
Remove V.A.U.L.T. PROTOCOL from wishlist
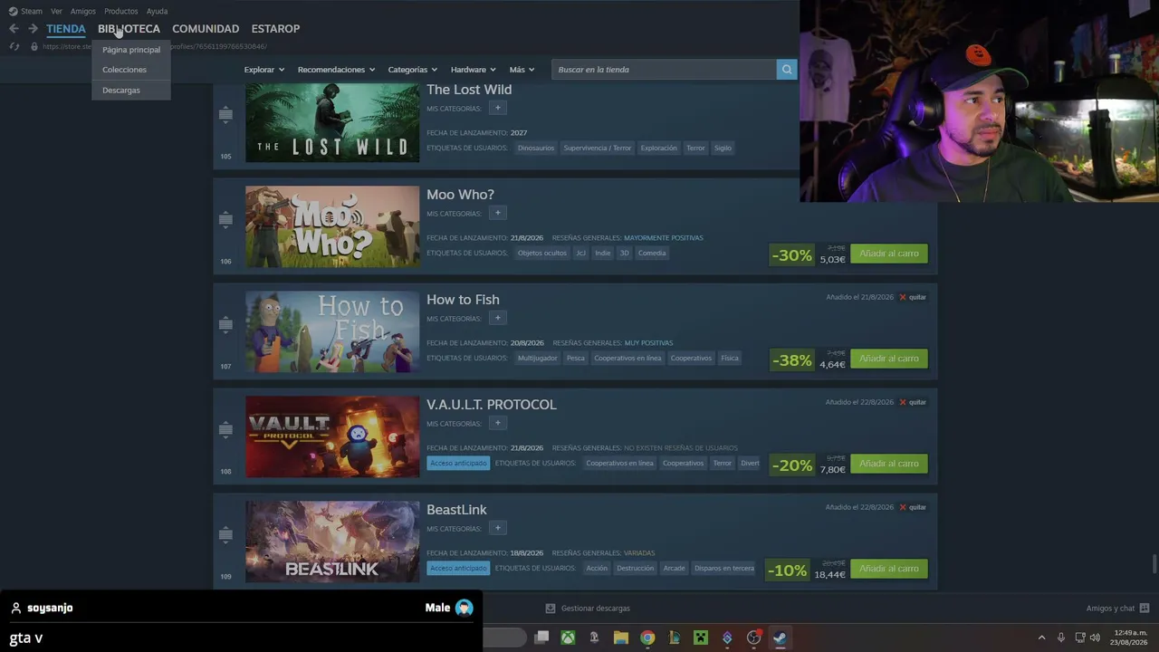click(x=913, y=402)
